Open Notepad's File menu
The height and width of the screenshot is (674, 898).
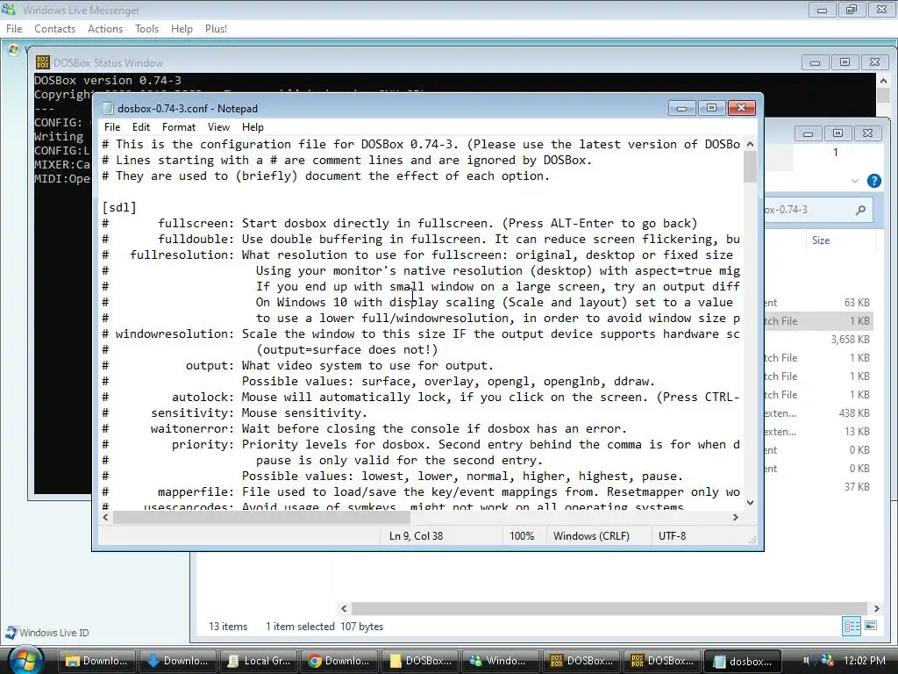coord(112,127)
